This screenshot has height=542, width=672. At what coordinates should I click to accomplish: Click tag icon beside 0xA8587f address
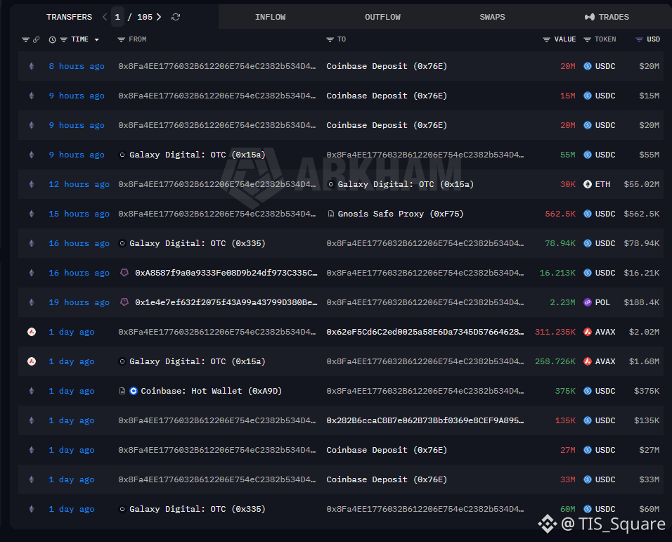point(124,273)
